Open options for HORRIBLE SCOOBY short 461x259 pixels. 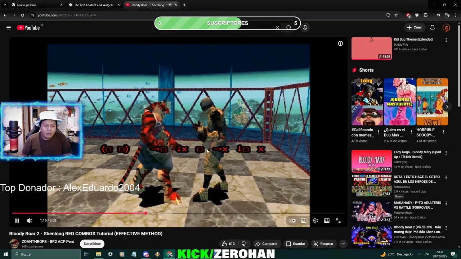click(443, 132)
